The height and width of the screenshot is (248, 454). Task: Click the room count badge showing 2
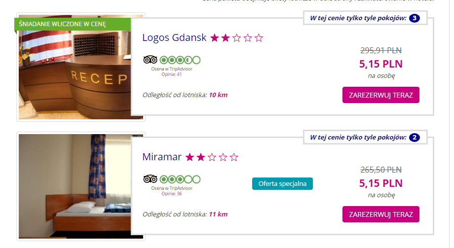click(415, 137)
